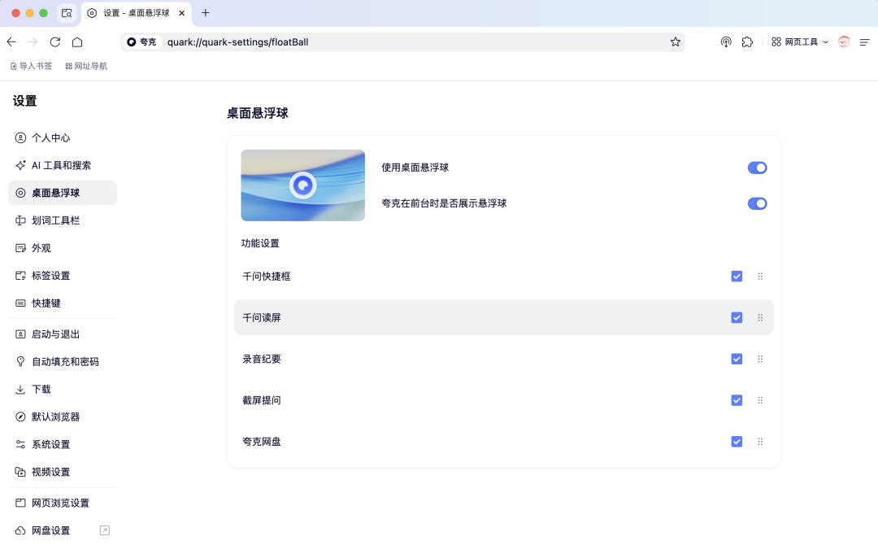Open 启动与退出 settings
The height and width of the screenshot is (558, 878).
63,334
